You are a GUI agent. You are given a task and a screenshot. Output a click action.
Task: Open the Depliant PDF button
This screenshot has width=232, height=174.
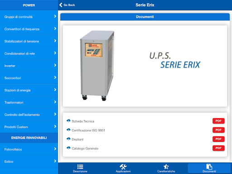[x=218, y=139]
